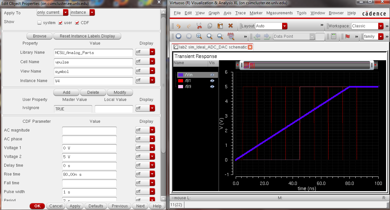Open the 'only current' Apply To dropdown
Image resolution: width=390 pixels, height=210 pixels.
point(65,12)
